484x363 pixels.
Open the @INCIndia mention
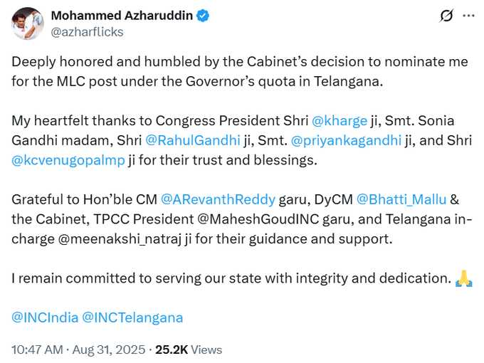pos(44,317)
